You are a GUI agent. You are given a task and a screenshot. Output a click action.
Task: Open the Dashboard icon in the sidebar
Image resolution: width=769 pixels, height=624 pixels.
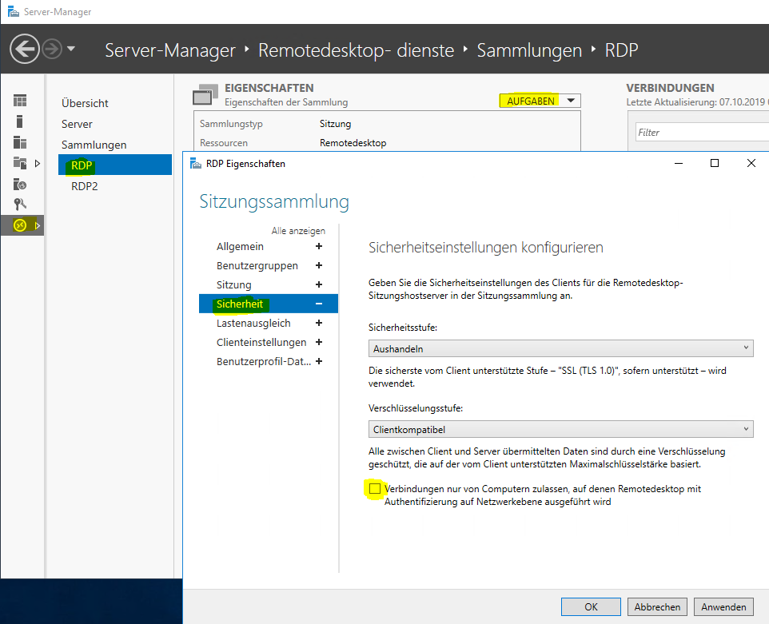[22, 100]
